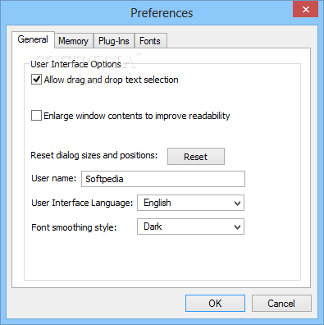
Task: Select the Fonts tab
Action: [150, 41]
